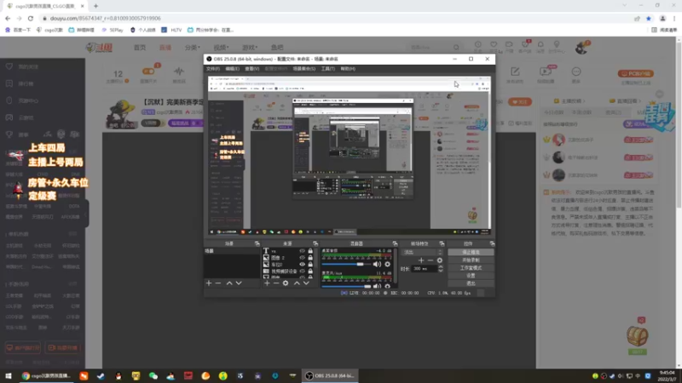The image size is (682, 383).
Task: Open microphone/Aux settings gear in mixer
Action: pyautogui.click(x=388, y=286)
